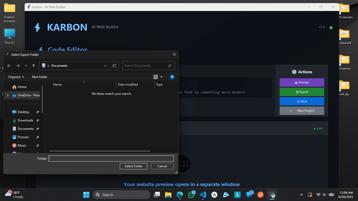Viewport: 358px width, 201px height.
Task: Open the view options dropdown arrow
Action: 161,77
